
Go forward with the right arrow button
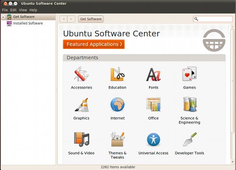click(71, 19)
